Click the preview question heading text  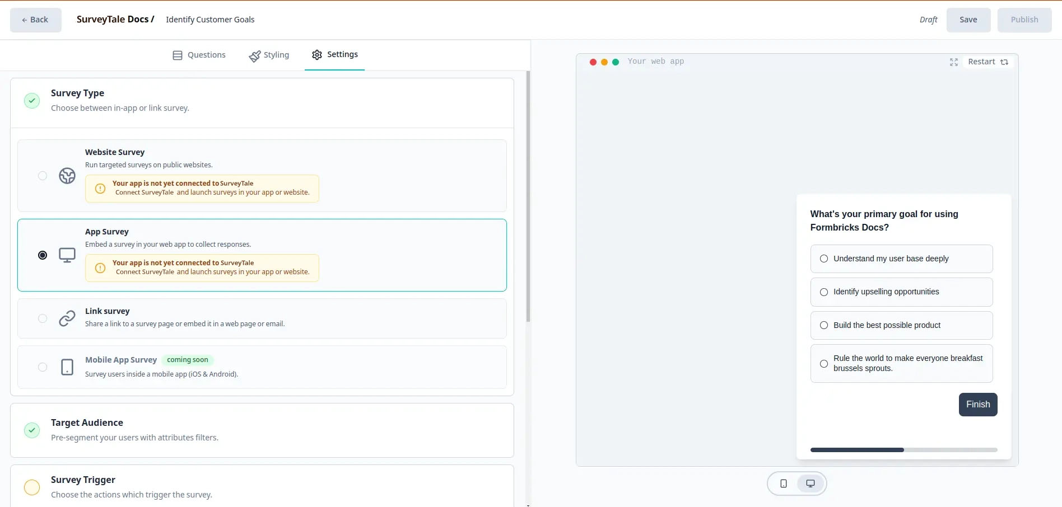[x=884, y=220]
